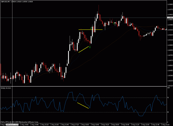Click the crosshair date label 2009.08.03 13:25
The height and width of the screenshot is (126, 173).
12,125
